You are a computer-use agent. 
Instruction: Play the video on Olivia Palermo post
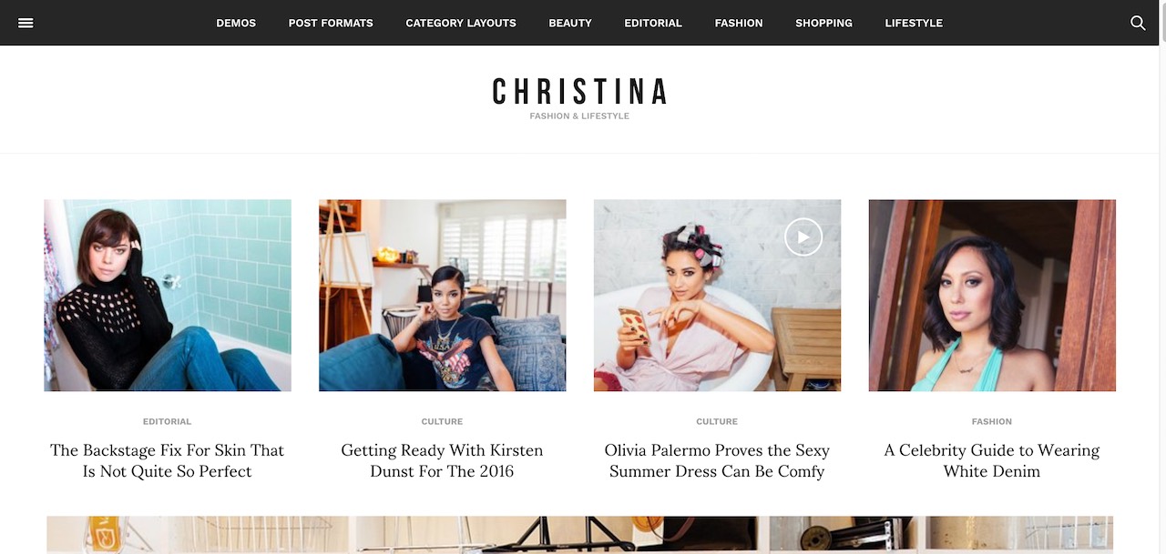click(803, 237)
